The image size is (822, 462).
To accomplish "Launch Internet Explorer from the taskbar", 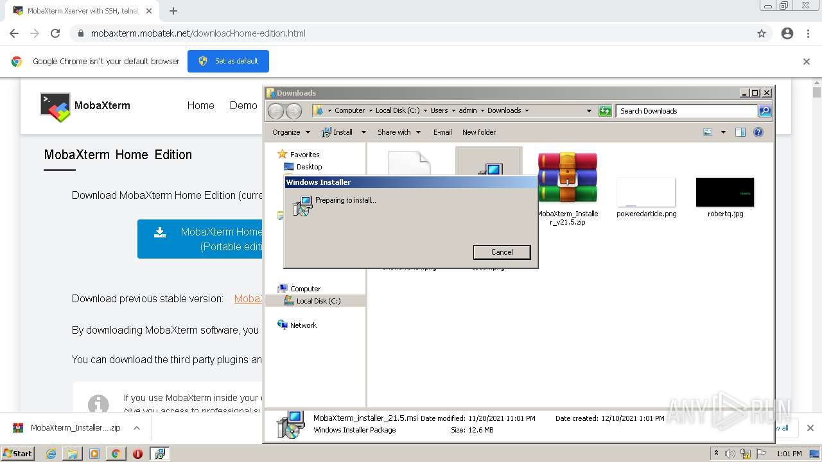I will pos(51,454).
